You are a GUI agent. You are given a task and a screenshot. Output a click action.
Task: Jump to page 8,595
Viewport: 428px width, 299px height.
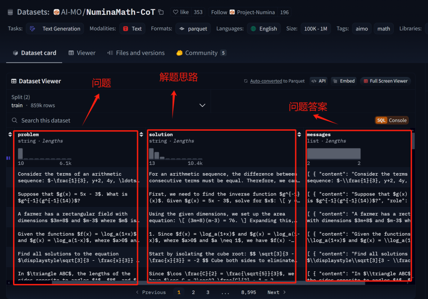click(x=248, y=292)
